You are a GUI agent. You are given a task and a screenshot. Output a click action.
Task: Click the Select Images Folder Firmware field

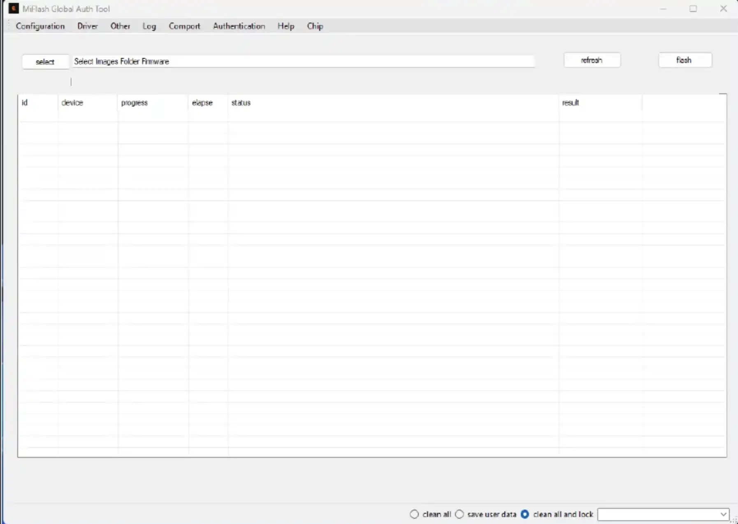pyautogui.click(x=303, y=61)
